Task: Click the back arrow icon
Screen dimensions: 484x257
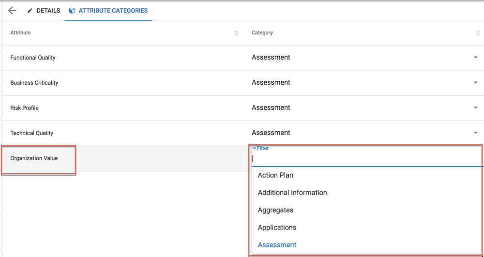Action: coord(12,11)
